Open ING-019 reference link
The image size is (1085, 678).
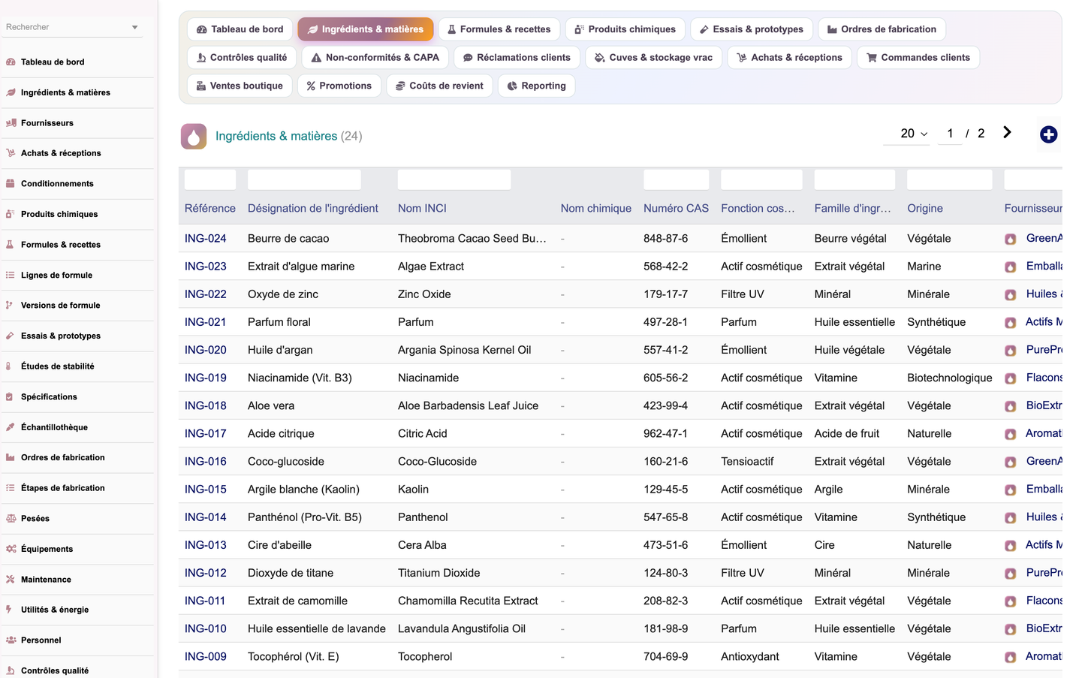point(205,378)
